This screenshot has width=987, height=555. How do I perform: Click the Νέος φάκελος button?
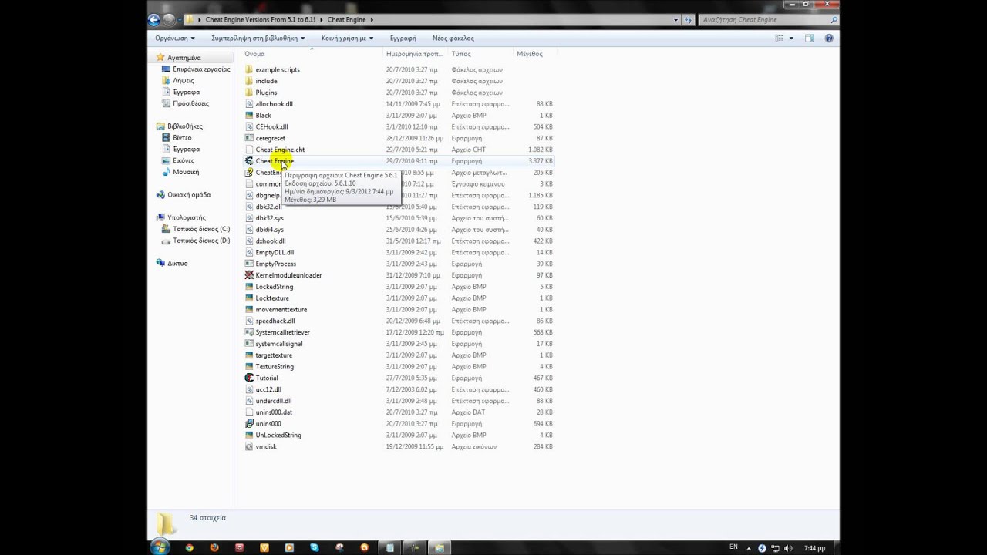coord(453,38)
